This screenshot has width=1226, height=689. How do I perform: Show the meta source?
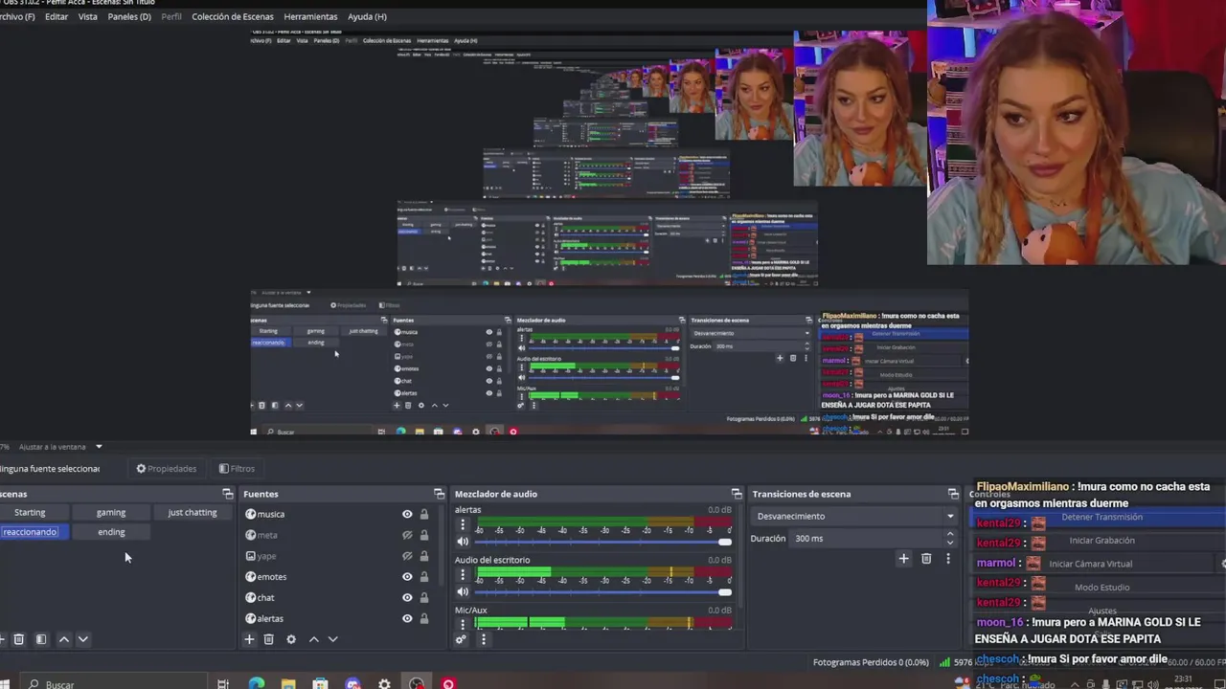(x=407, y=535)
